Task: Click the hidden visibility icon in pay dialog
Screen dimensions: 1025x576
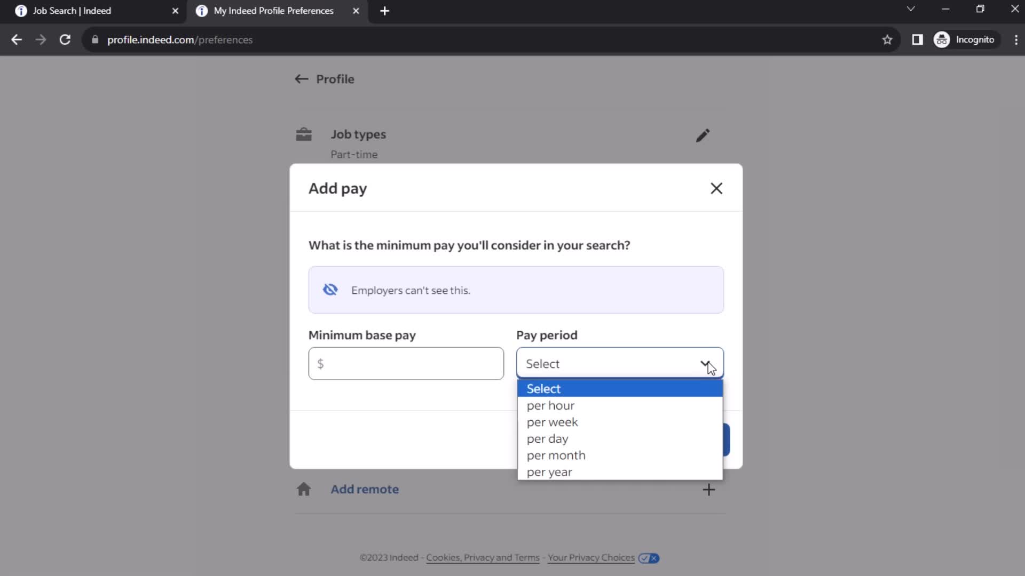Action: (x=330, y=290)
